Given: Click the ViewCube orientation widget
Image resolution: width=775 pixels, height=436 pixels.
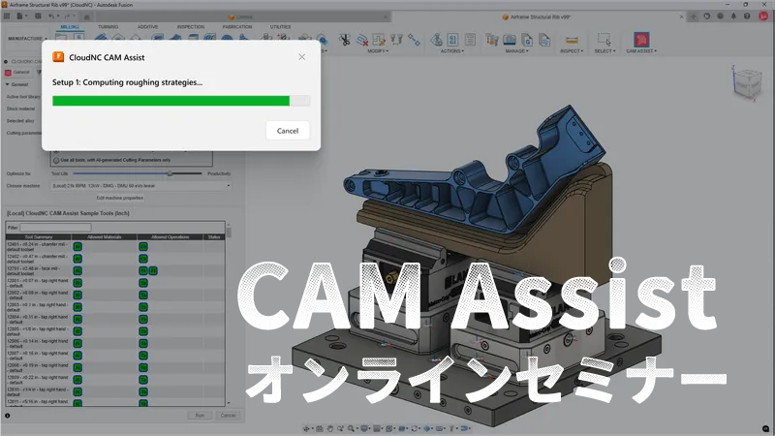Looking at the screenshot, I should [745, 83].
